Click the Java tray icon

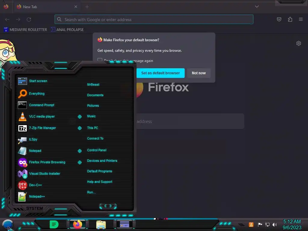pyautogui.click(x=251, y=224)
